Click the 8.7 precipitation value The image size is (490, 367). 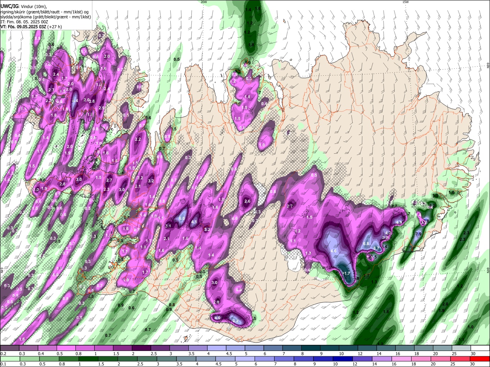click(x=376, y=248)
